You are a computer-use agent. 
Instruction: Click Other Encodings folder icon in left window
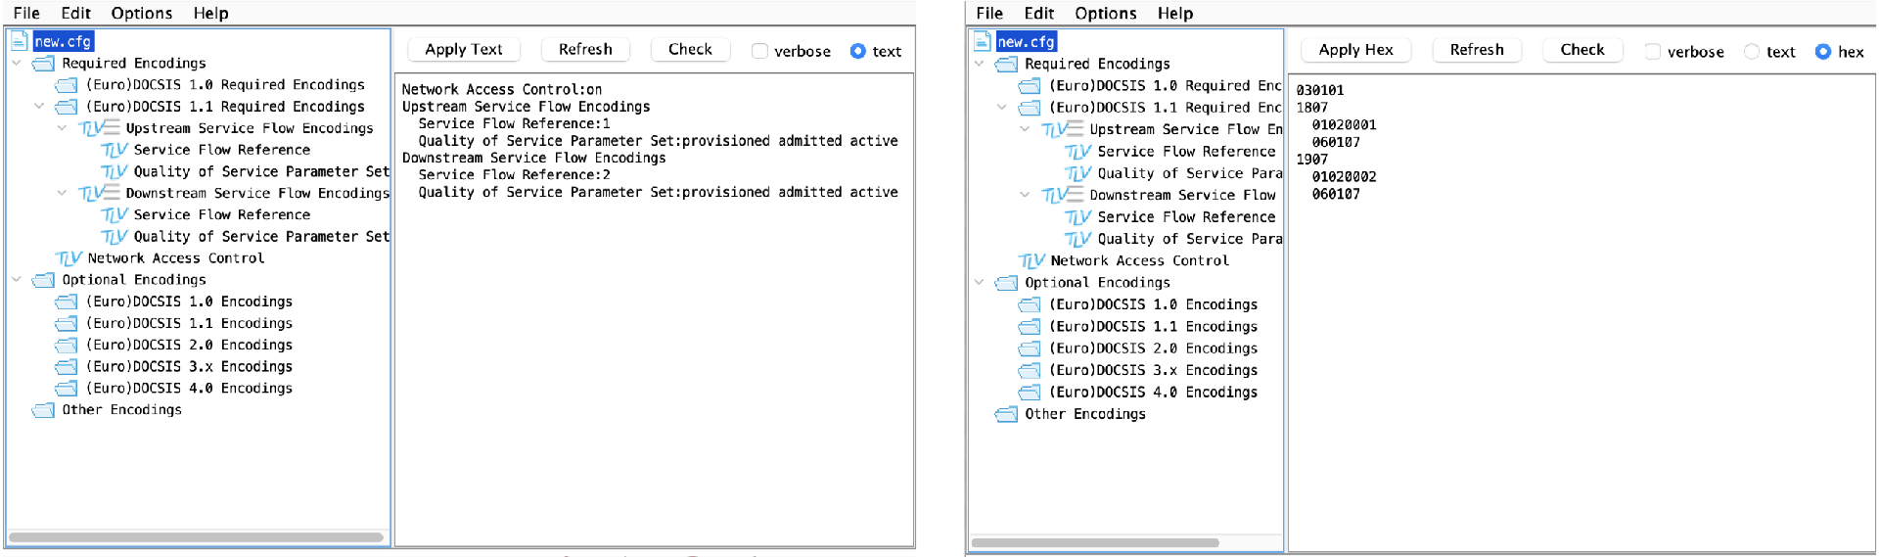[x=43, y=410]
